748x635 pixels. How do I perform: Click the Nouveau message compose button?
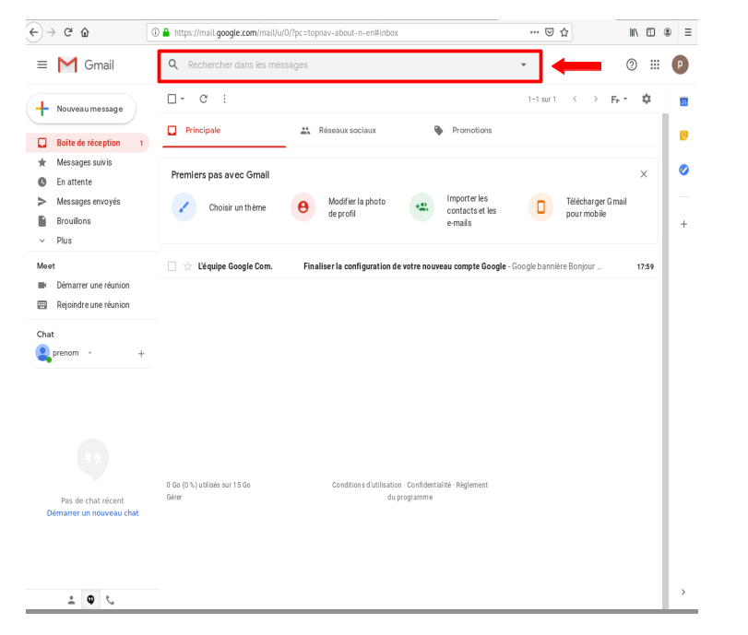click(x=81, y=109)
